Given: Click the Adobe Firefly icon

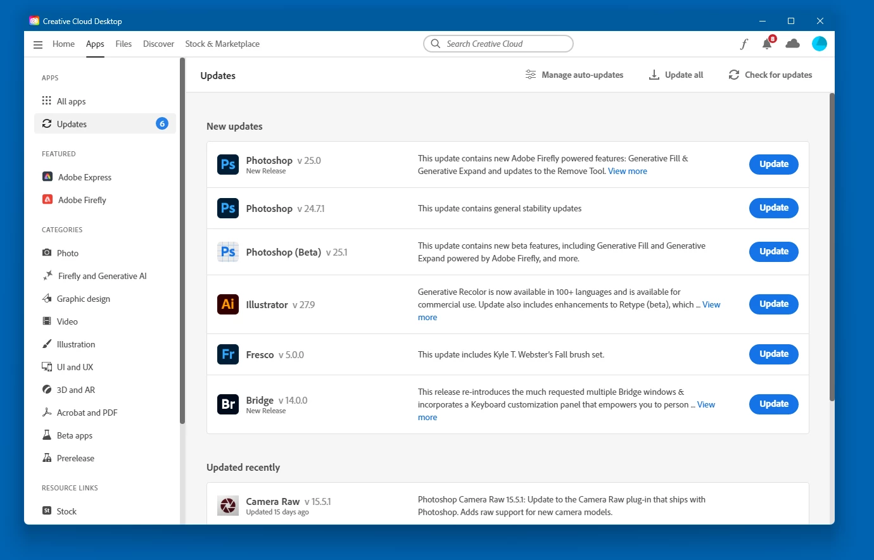Looking at the screenshot, I should coord(47,199).
